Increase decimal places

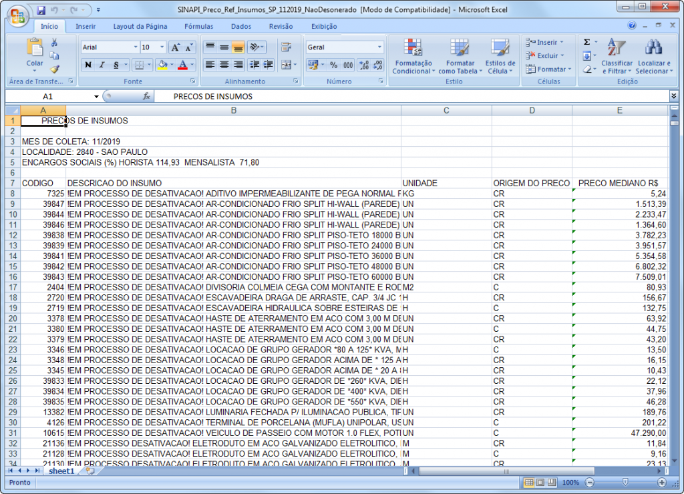click(364, 65)
